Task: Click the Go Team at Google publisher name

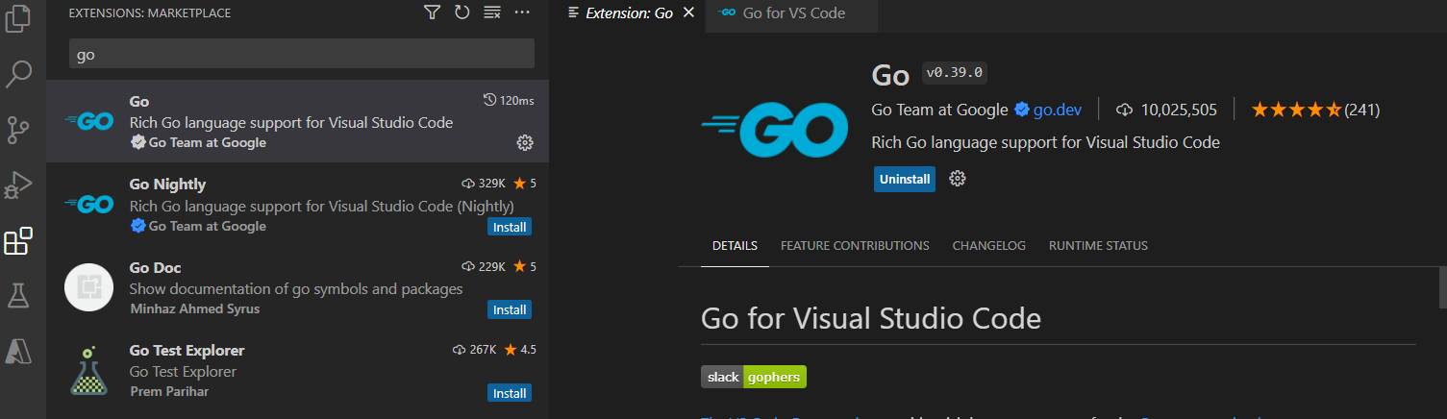Action: tap(939, 110)
